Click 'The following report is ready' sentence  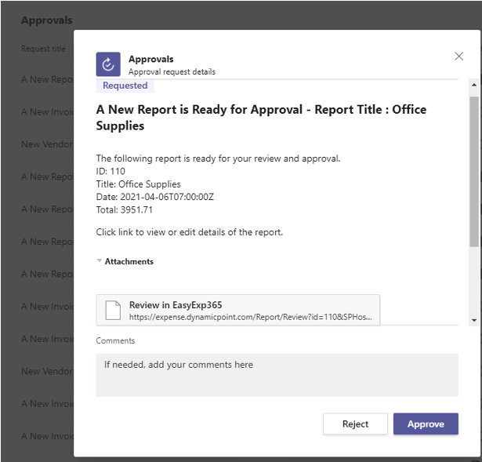[x=218, y=158]
